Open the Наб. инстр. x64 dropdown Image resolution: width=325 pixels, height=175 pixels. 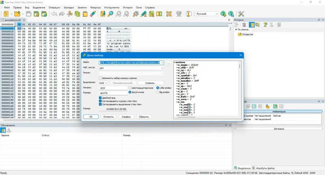pyautogui.click(x=162, y=68)
